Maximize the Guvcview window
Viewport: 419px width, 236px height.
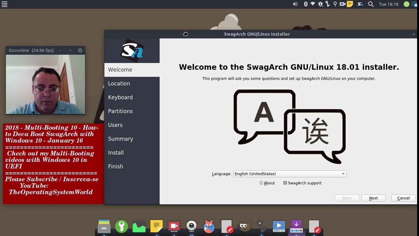70,50
